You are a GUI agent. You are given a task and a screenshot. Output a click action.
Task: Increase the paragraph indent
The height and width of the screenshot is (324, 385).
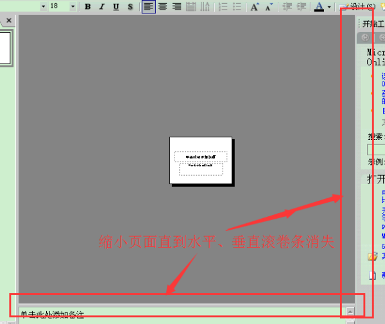pos(302,6)
